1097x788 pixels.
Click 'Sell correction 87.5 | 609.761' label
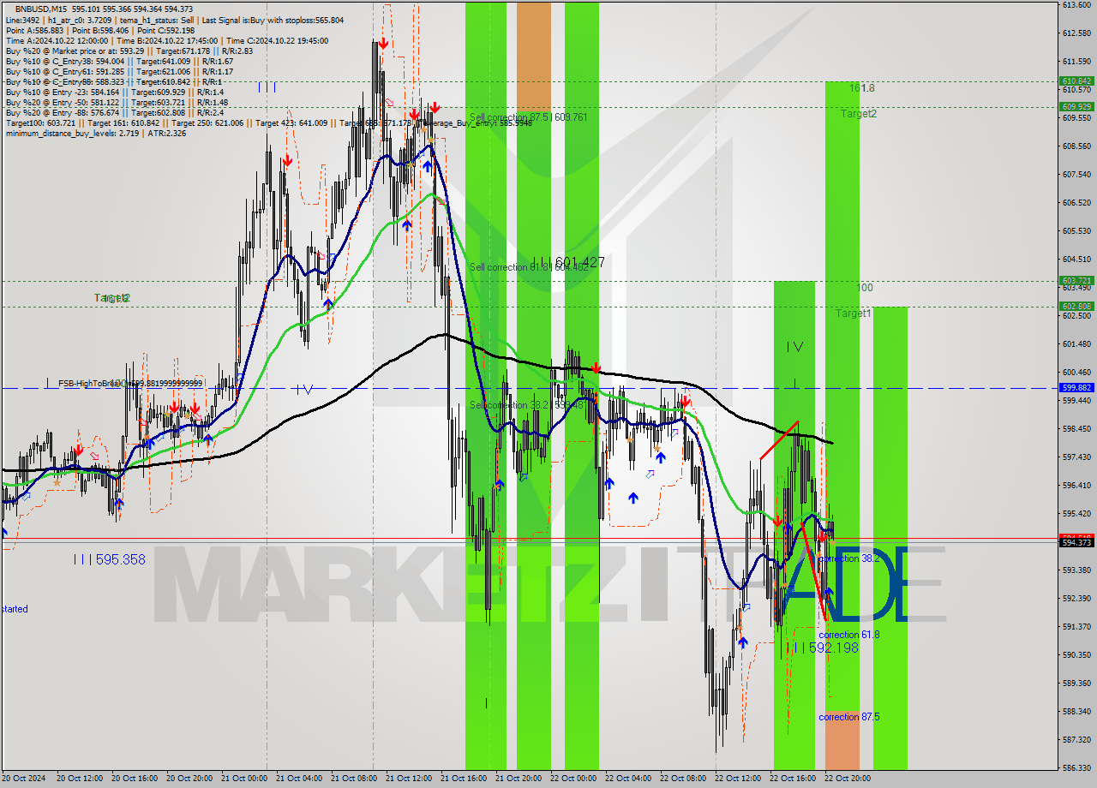[528, 117]
